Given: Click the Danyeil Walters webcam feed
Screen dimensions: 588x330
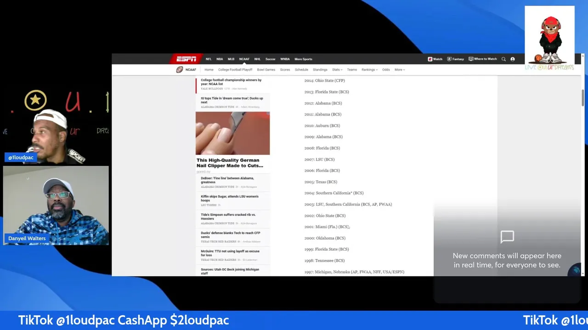Looking at the screenshot, I should pyautogui.click(x=56, y=205).
